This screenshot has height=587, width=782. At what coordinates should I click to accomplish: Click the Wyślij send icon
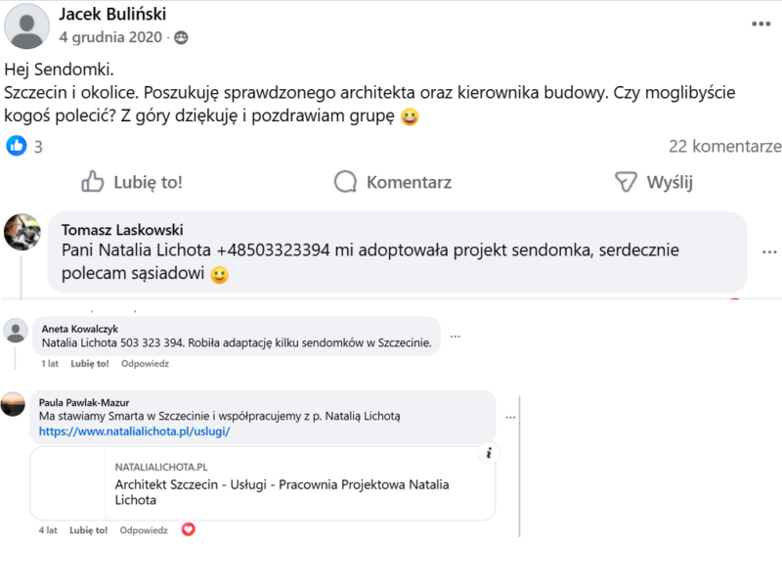[x=625, y=182]
